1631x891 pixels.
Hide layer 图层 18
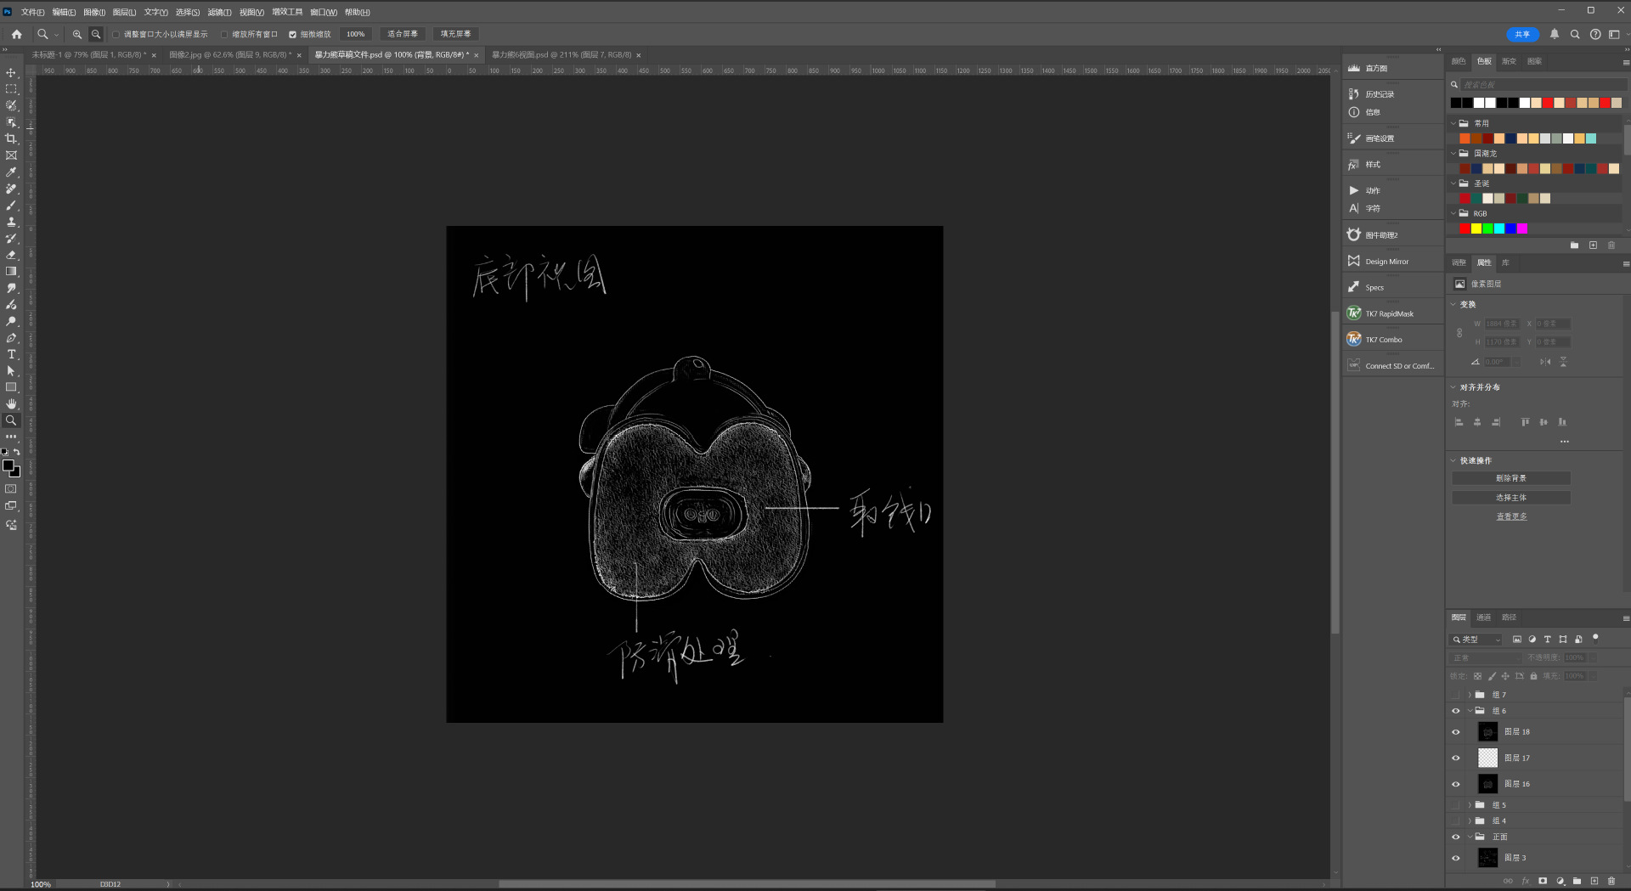pyautogui.click(x=1456, y=732)
